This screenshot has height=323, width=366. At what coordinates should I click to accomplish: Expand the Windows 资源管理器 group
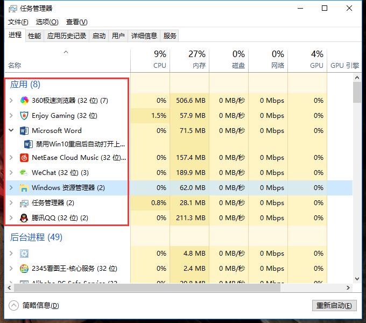[x=11, y=188]
